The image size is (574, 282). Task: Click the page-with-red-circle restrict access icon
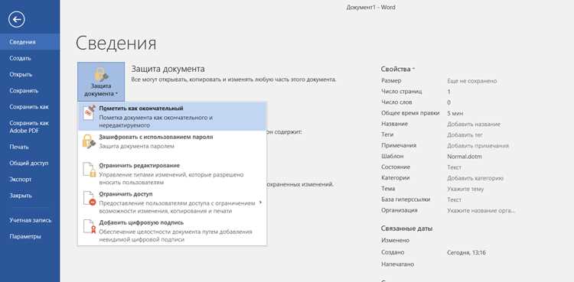click(x=89, y=198)
